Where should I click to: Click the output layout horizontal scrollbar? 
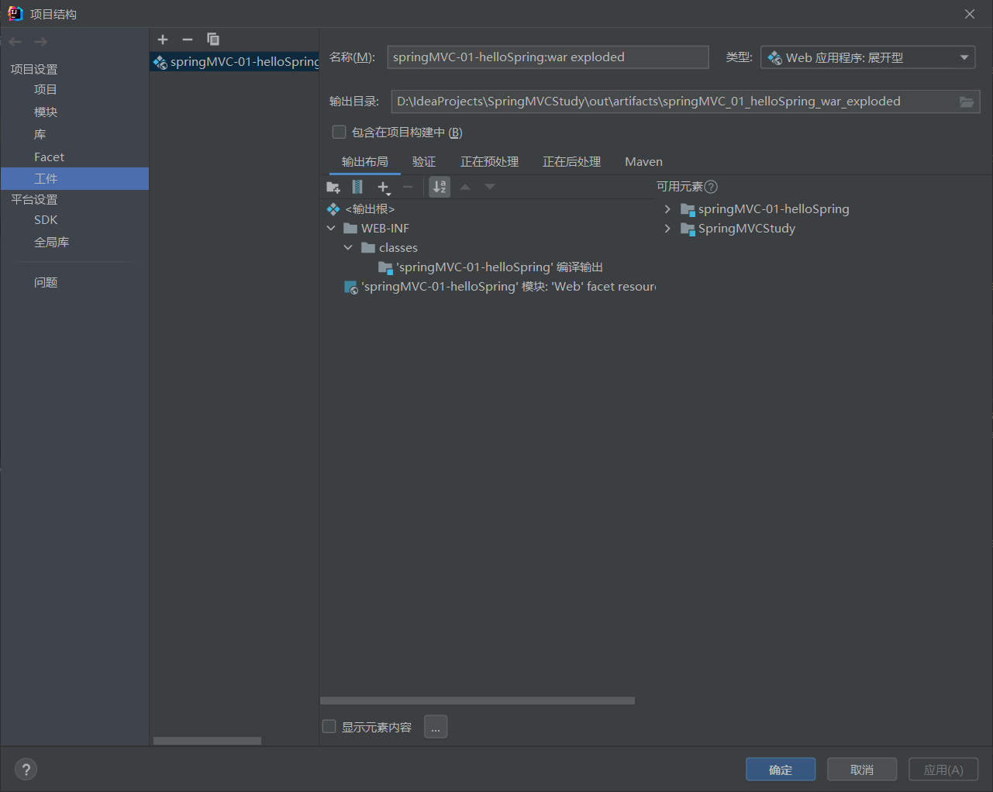pyautogui.click(x=478, y=701)
